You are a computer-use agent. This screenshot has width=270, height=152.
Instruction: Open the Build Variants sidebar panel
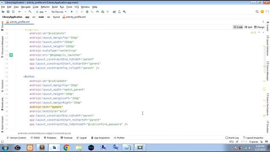click(x=2, y=124)
